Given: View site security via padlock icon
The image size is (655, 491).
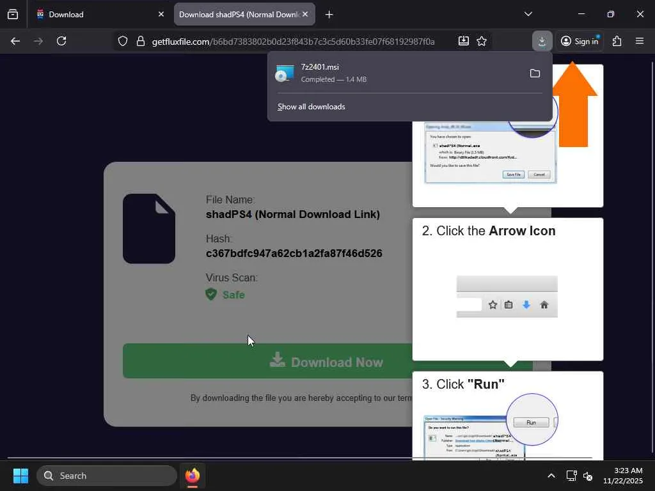Looking at the screenshot, I should pyautogui.click(x=141, y=41).
